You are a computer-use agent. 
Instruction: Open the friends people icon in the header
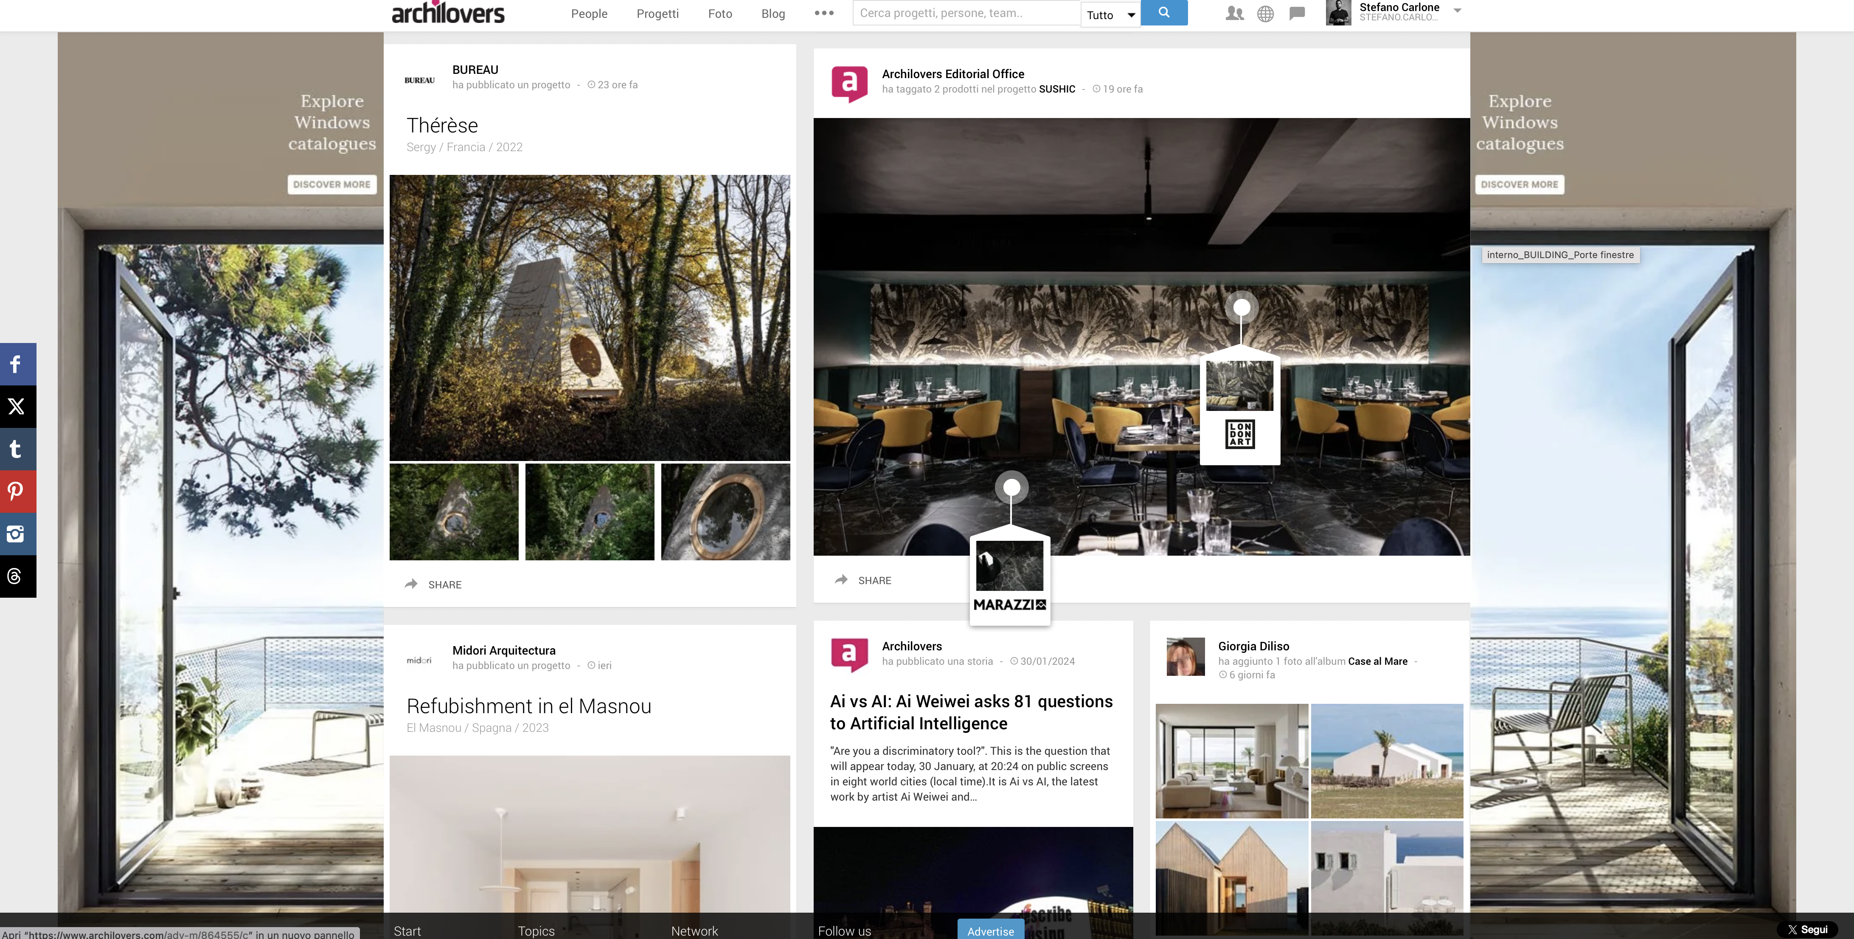coord(1234,13)
